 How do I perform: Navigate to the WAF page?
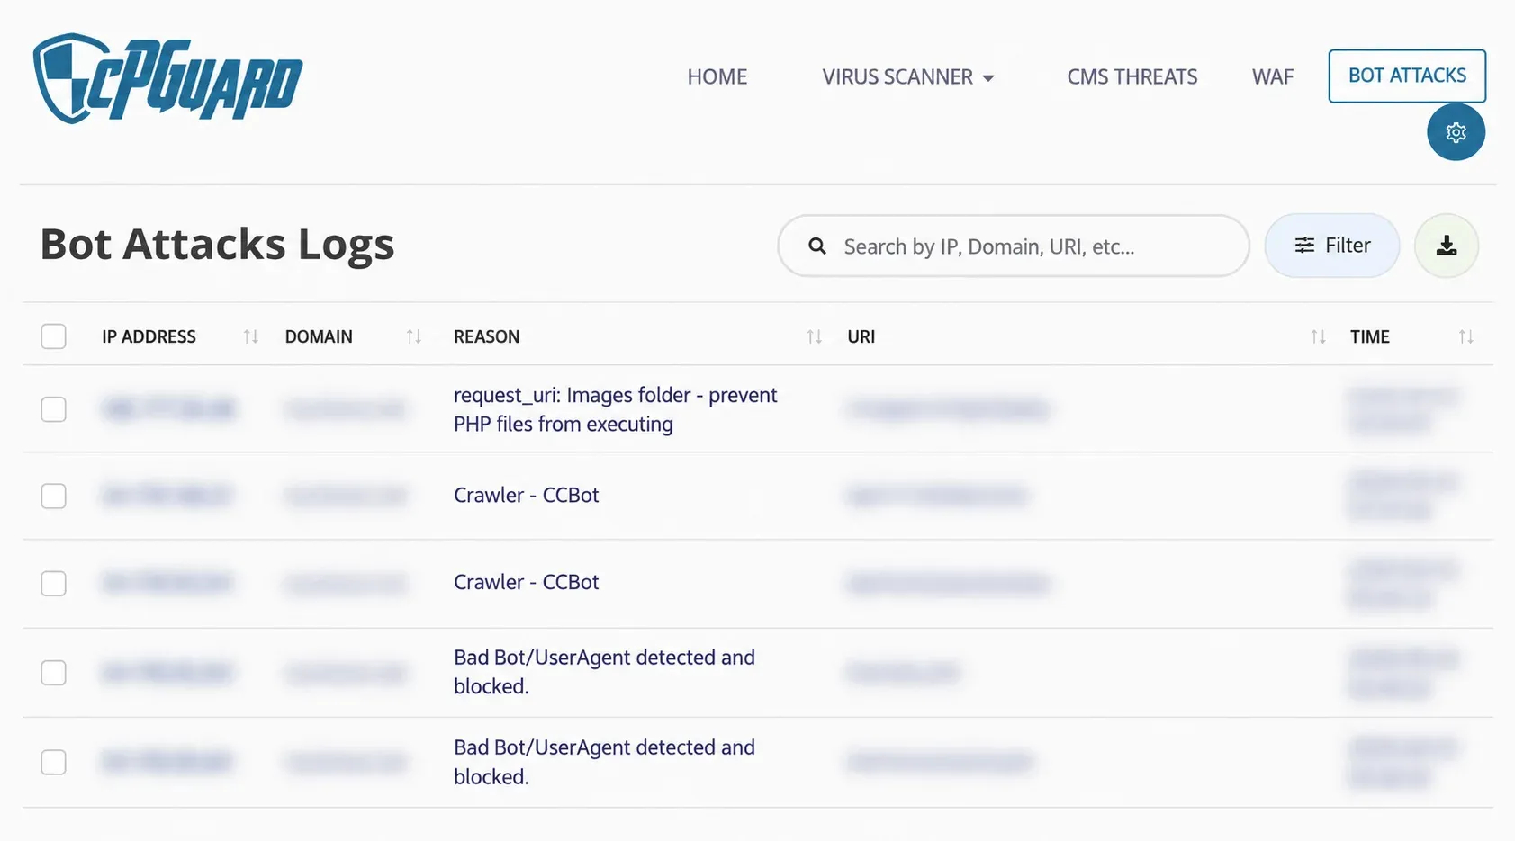[1273, 77]
